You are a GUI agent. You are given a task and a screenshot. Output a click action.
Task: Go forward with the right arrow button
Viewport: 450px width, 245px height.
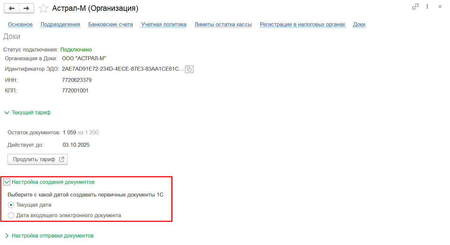point(27,8)
